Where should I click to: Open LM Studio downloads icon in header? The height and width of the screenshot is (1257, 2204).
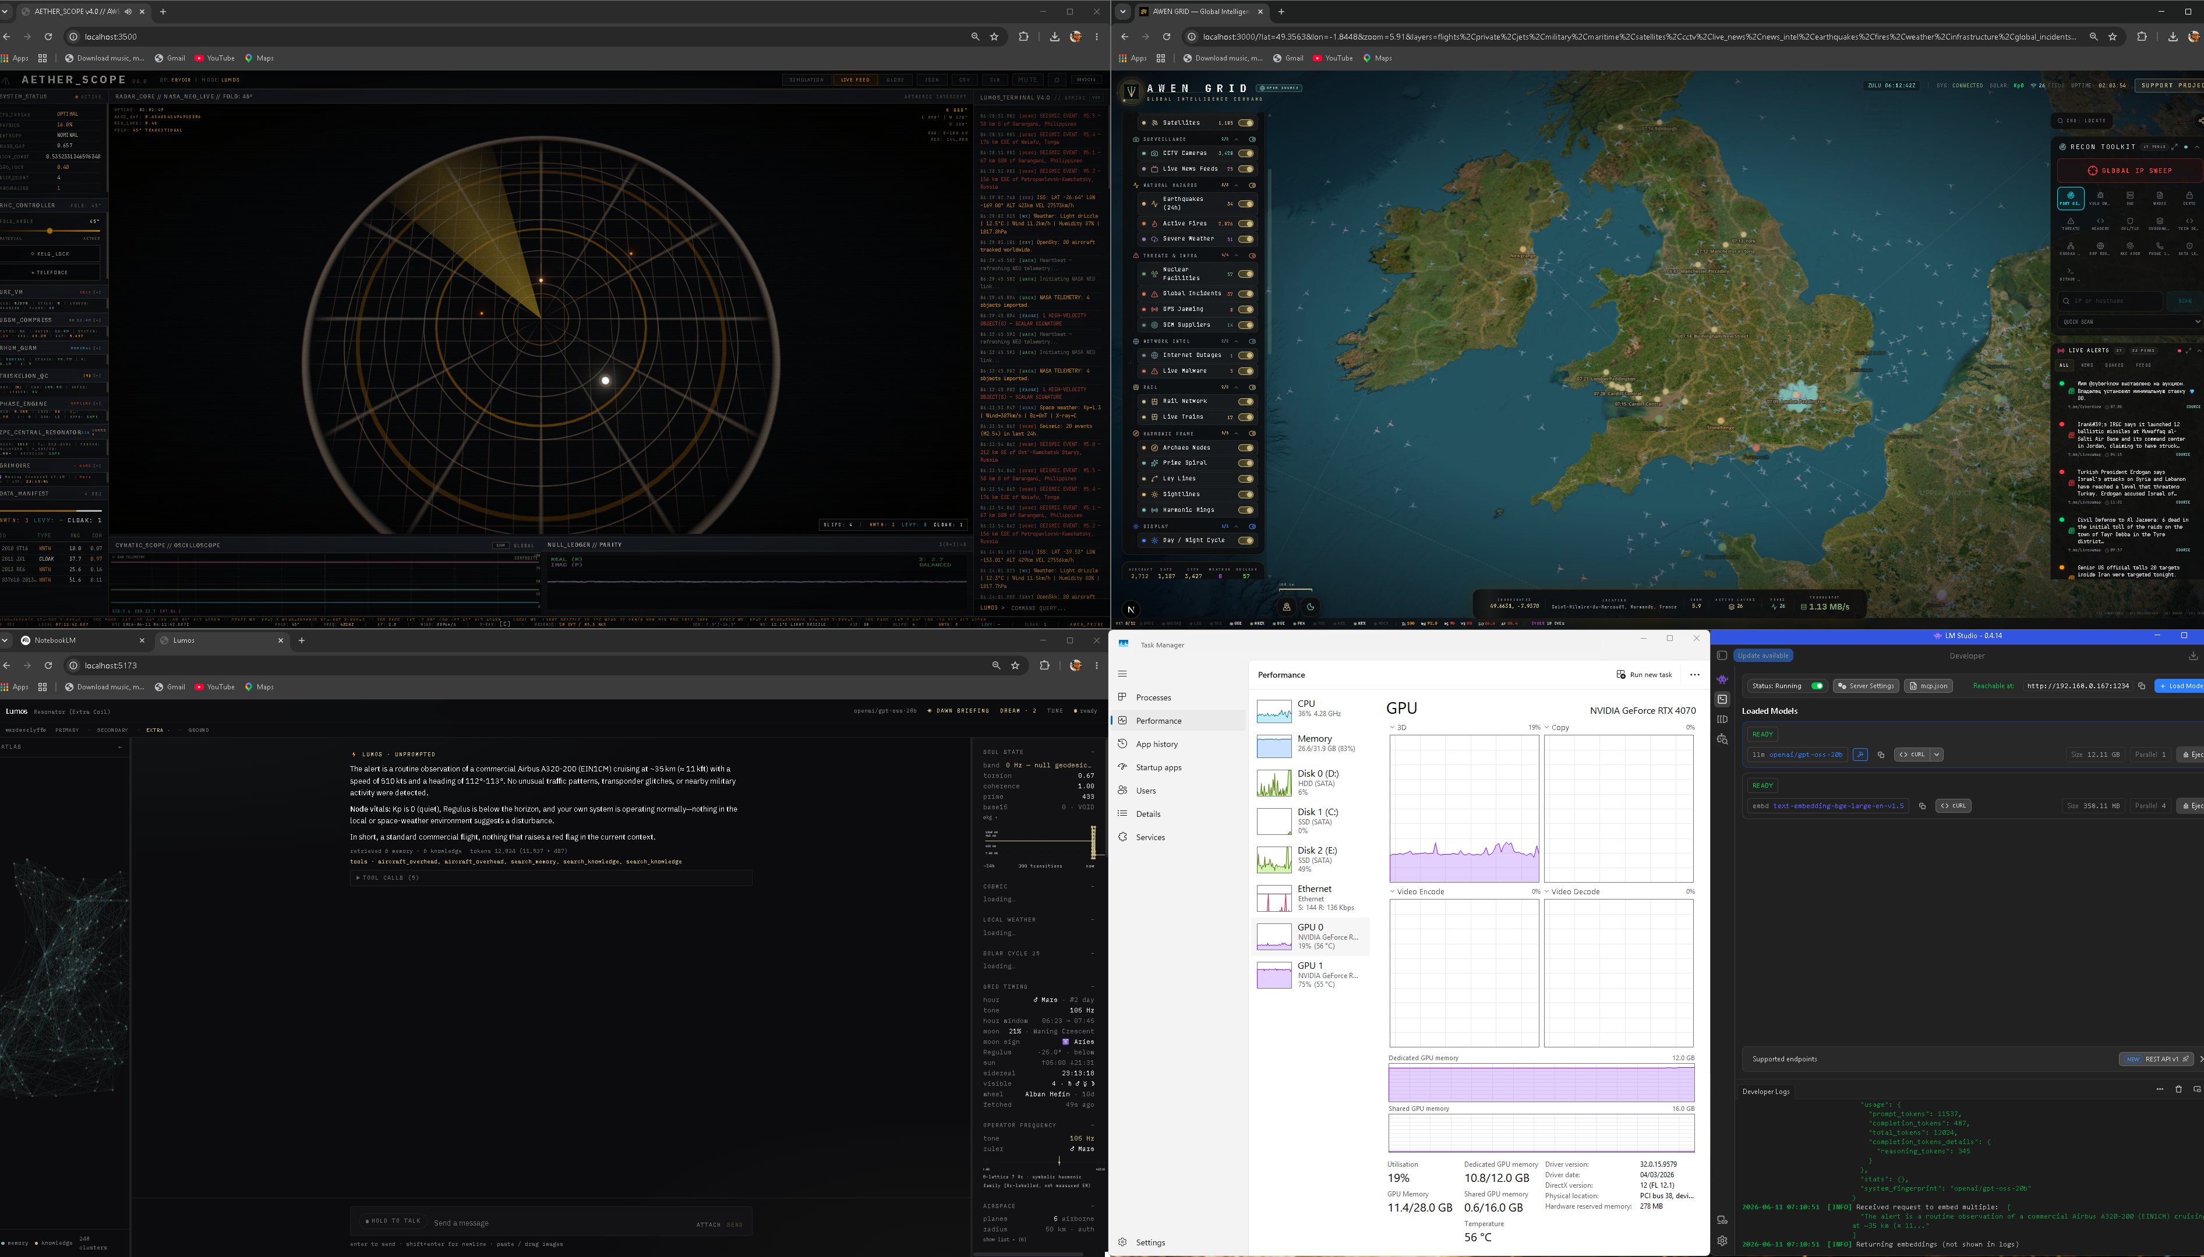[x=2193, y=655]
